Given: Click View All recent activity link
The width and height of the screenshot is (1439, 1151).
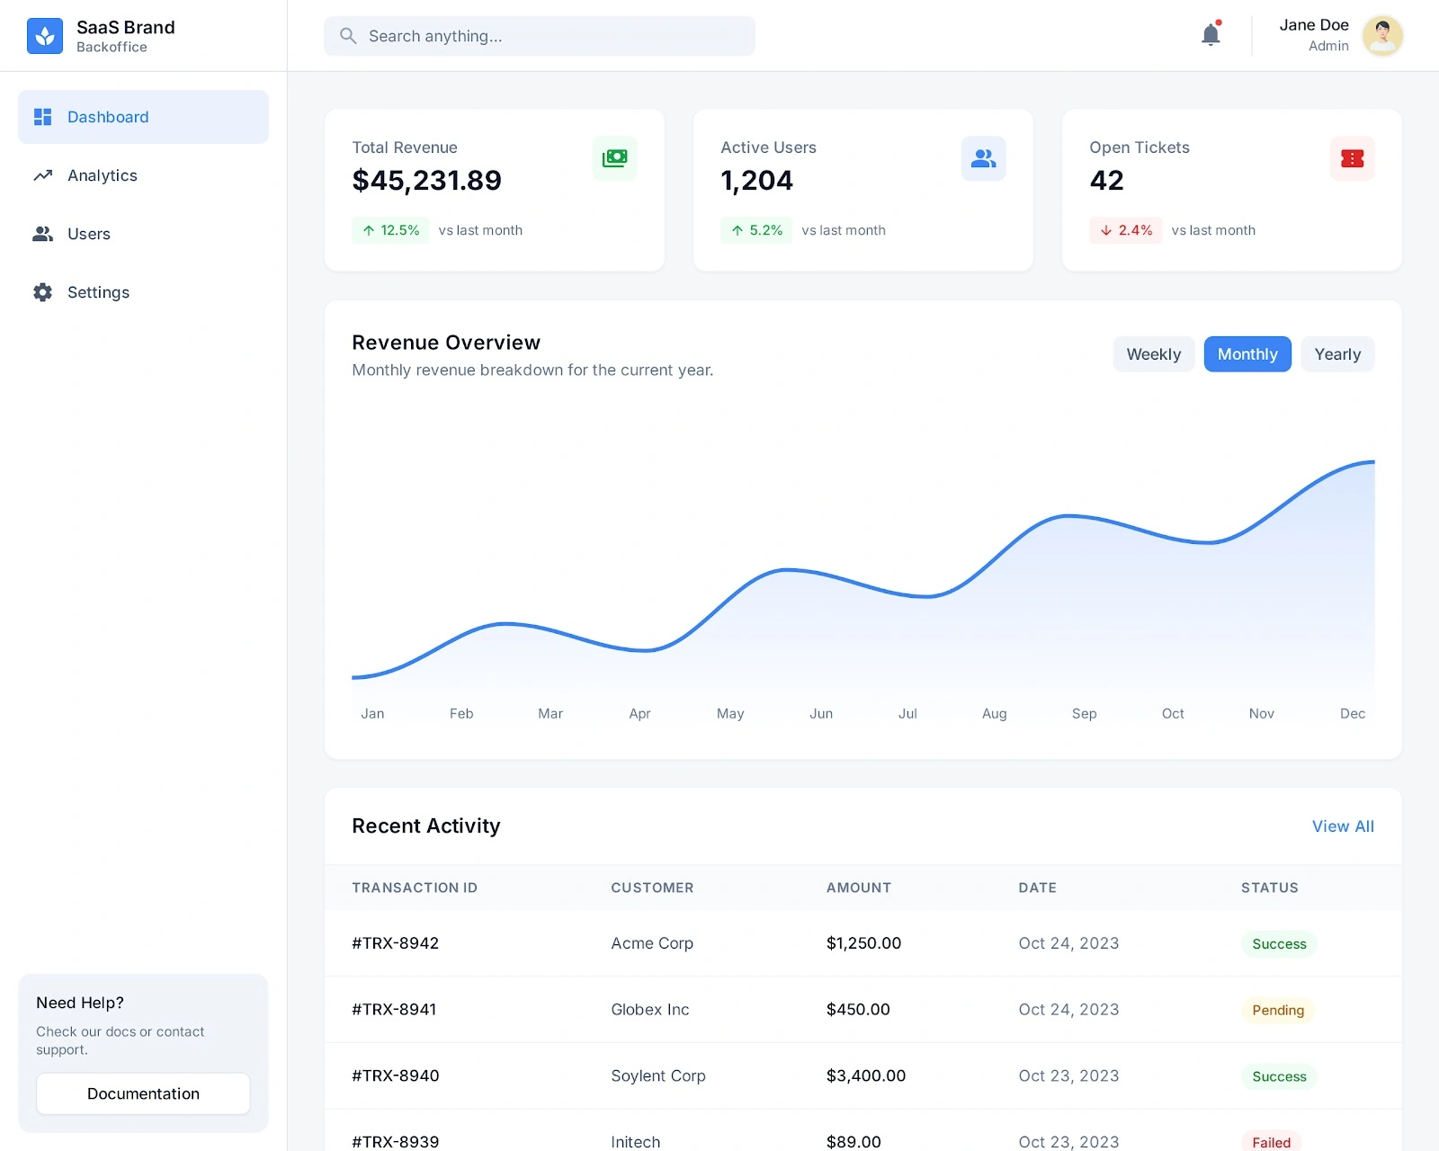Looking at the screenshot, I should tap(1342, 826).
